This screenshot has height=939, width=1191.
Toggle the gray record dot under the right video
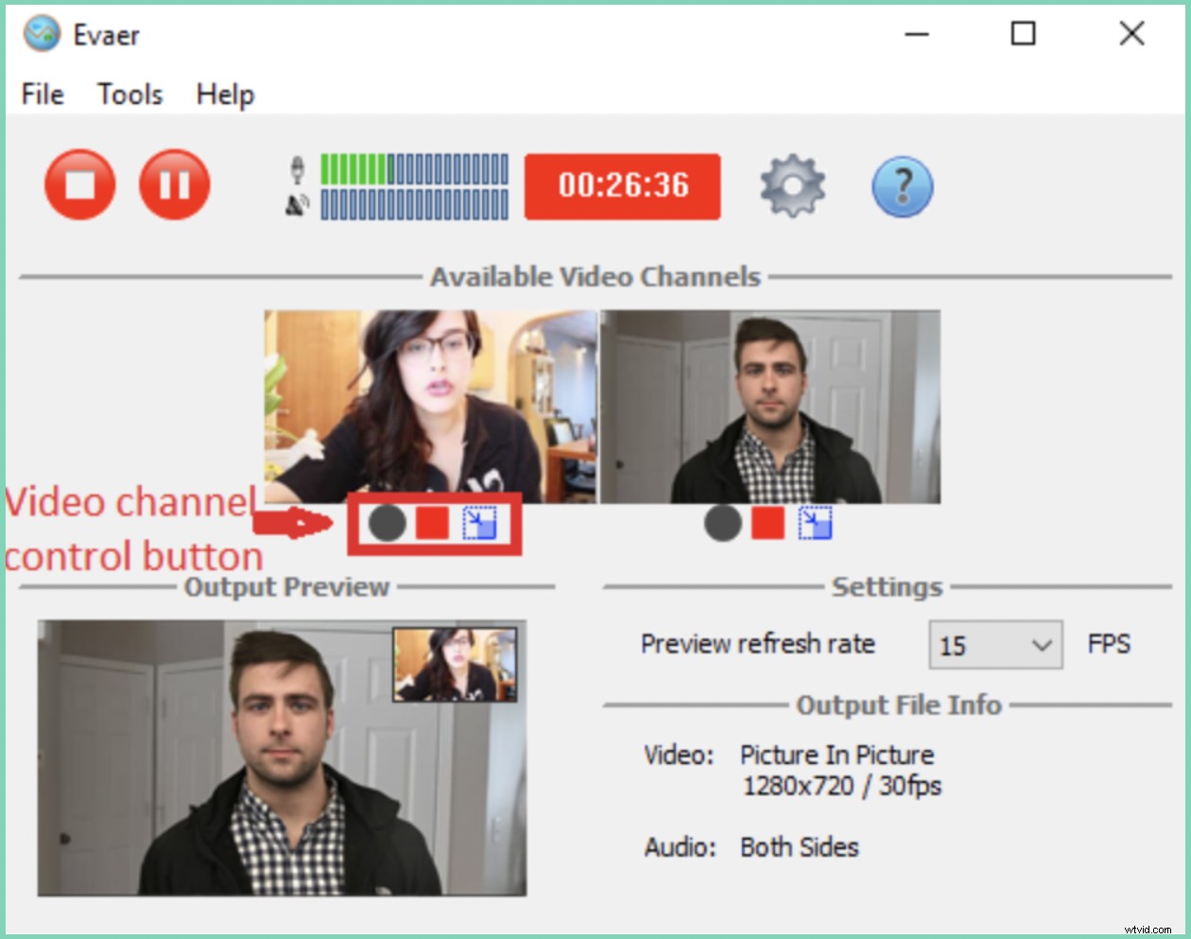click(x=722, y=524)
